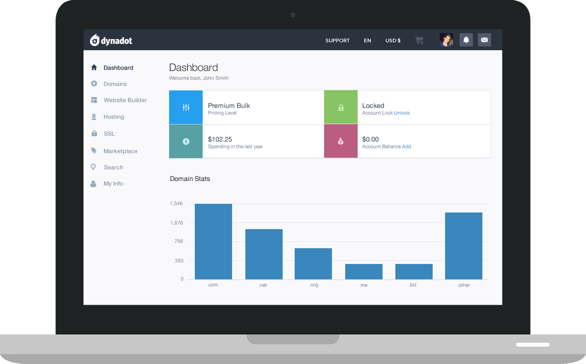This screenshot has width=586, height=364.
Task: Open My Info in sidebar
Action: [x=113, y=183]
